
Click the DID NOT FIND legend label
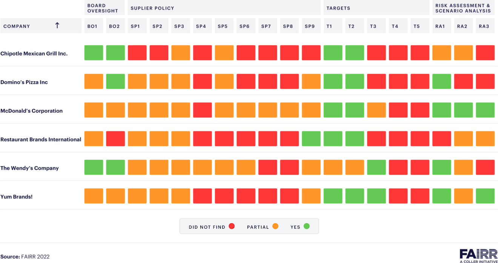207,227
